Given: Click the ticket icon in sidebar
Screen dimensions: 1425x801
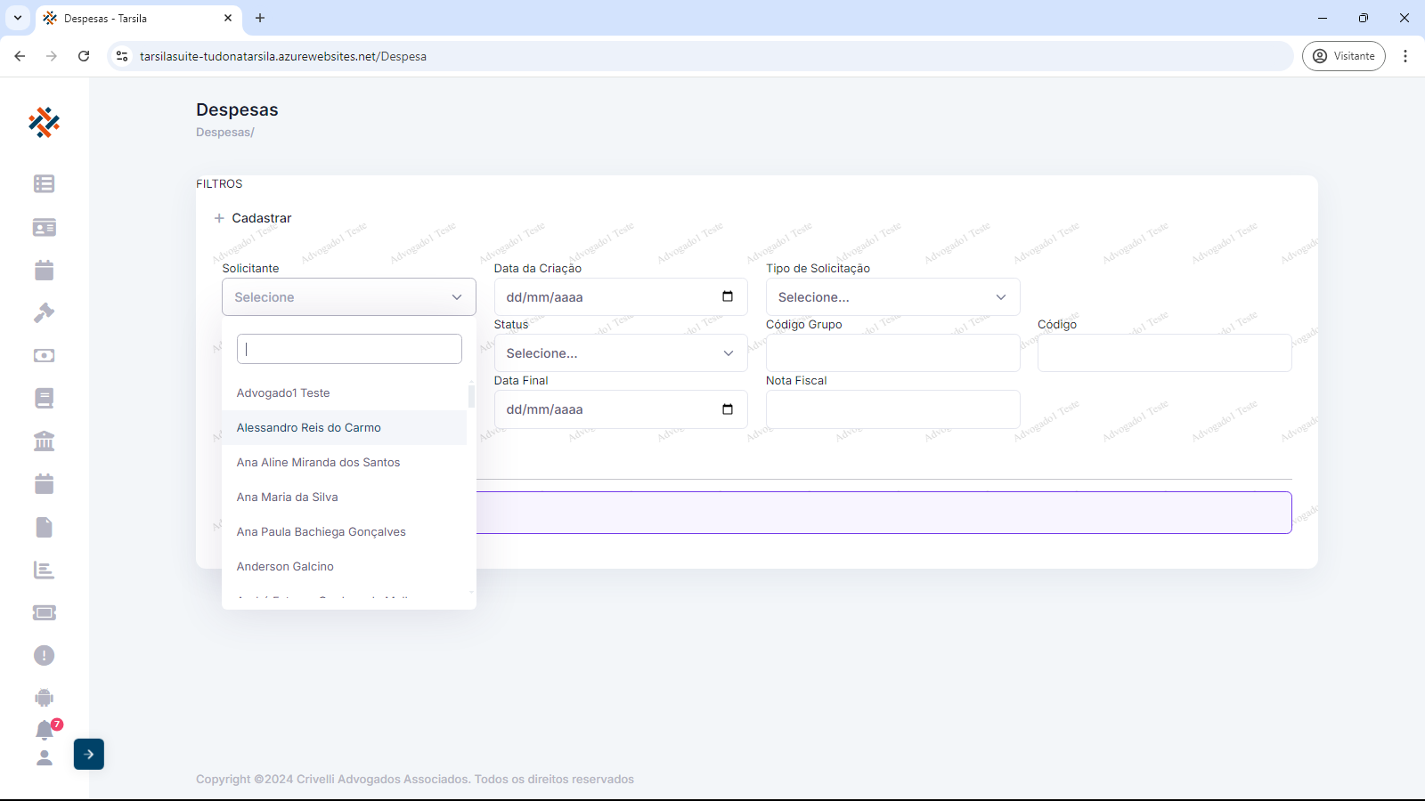Looking at the screenshot, I should (44, 612).
